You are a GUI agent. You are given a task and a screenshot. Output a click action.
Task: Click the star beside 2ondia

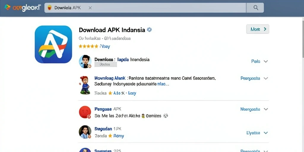tap(110, 136)
